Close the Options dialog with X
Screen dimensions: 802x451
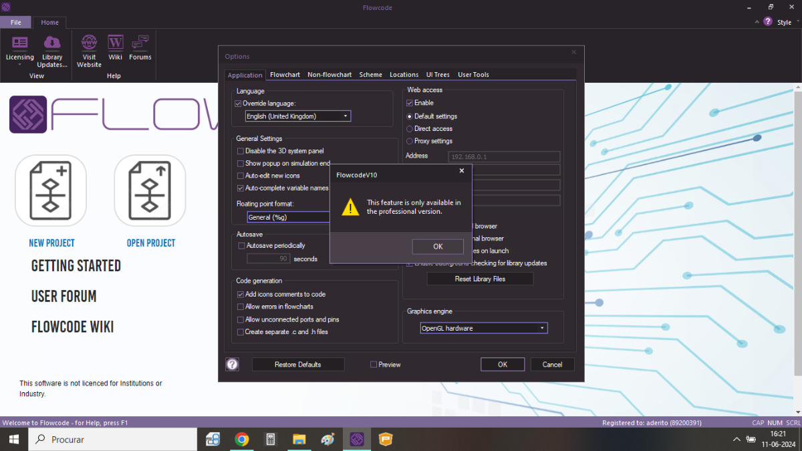click(x=573, y=52)
